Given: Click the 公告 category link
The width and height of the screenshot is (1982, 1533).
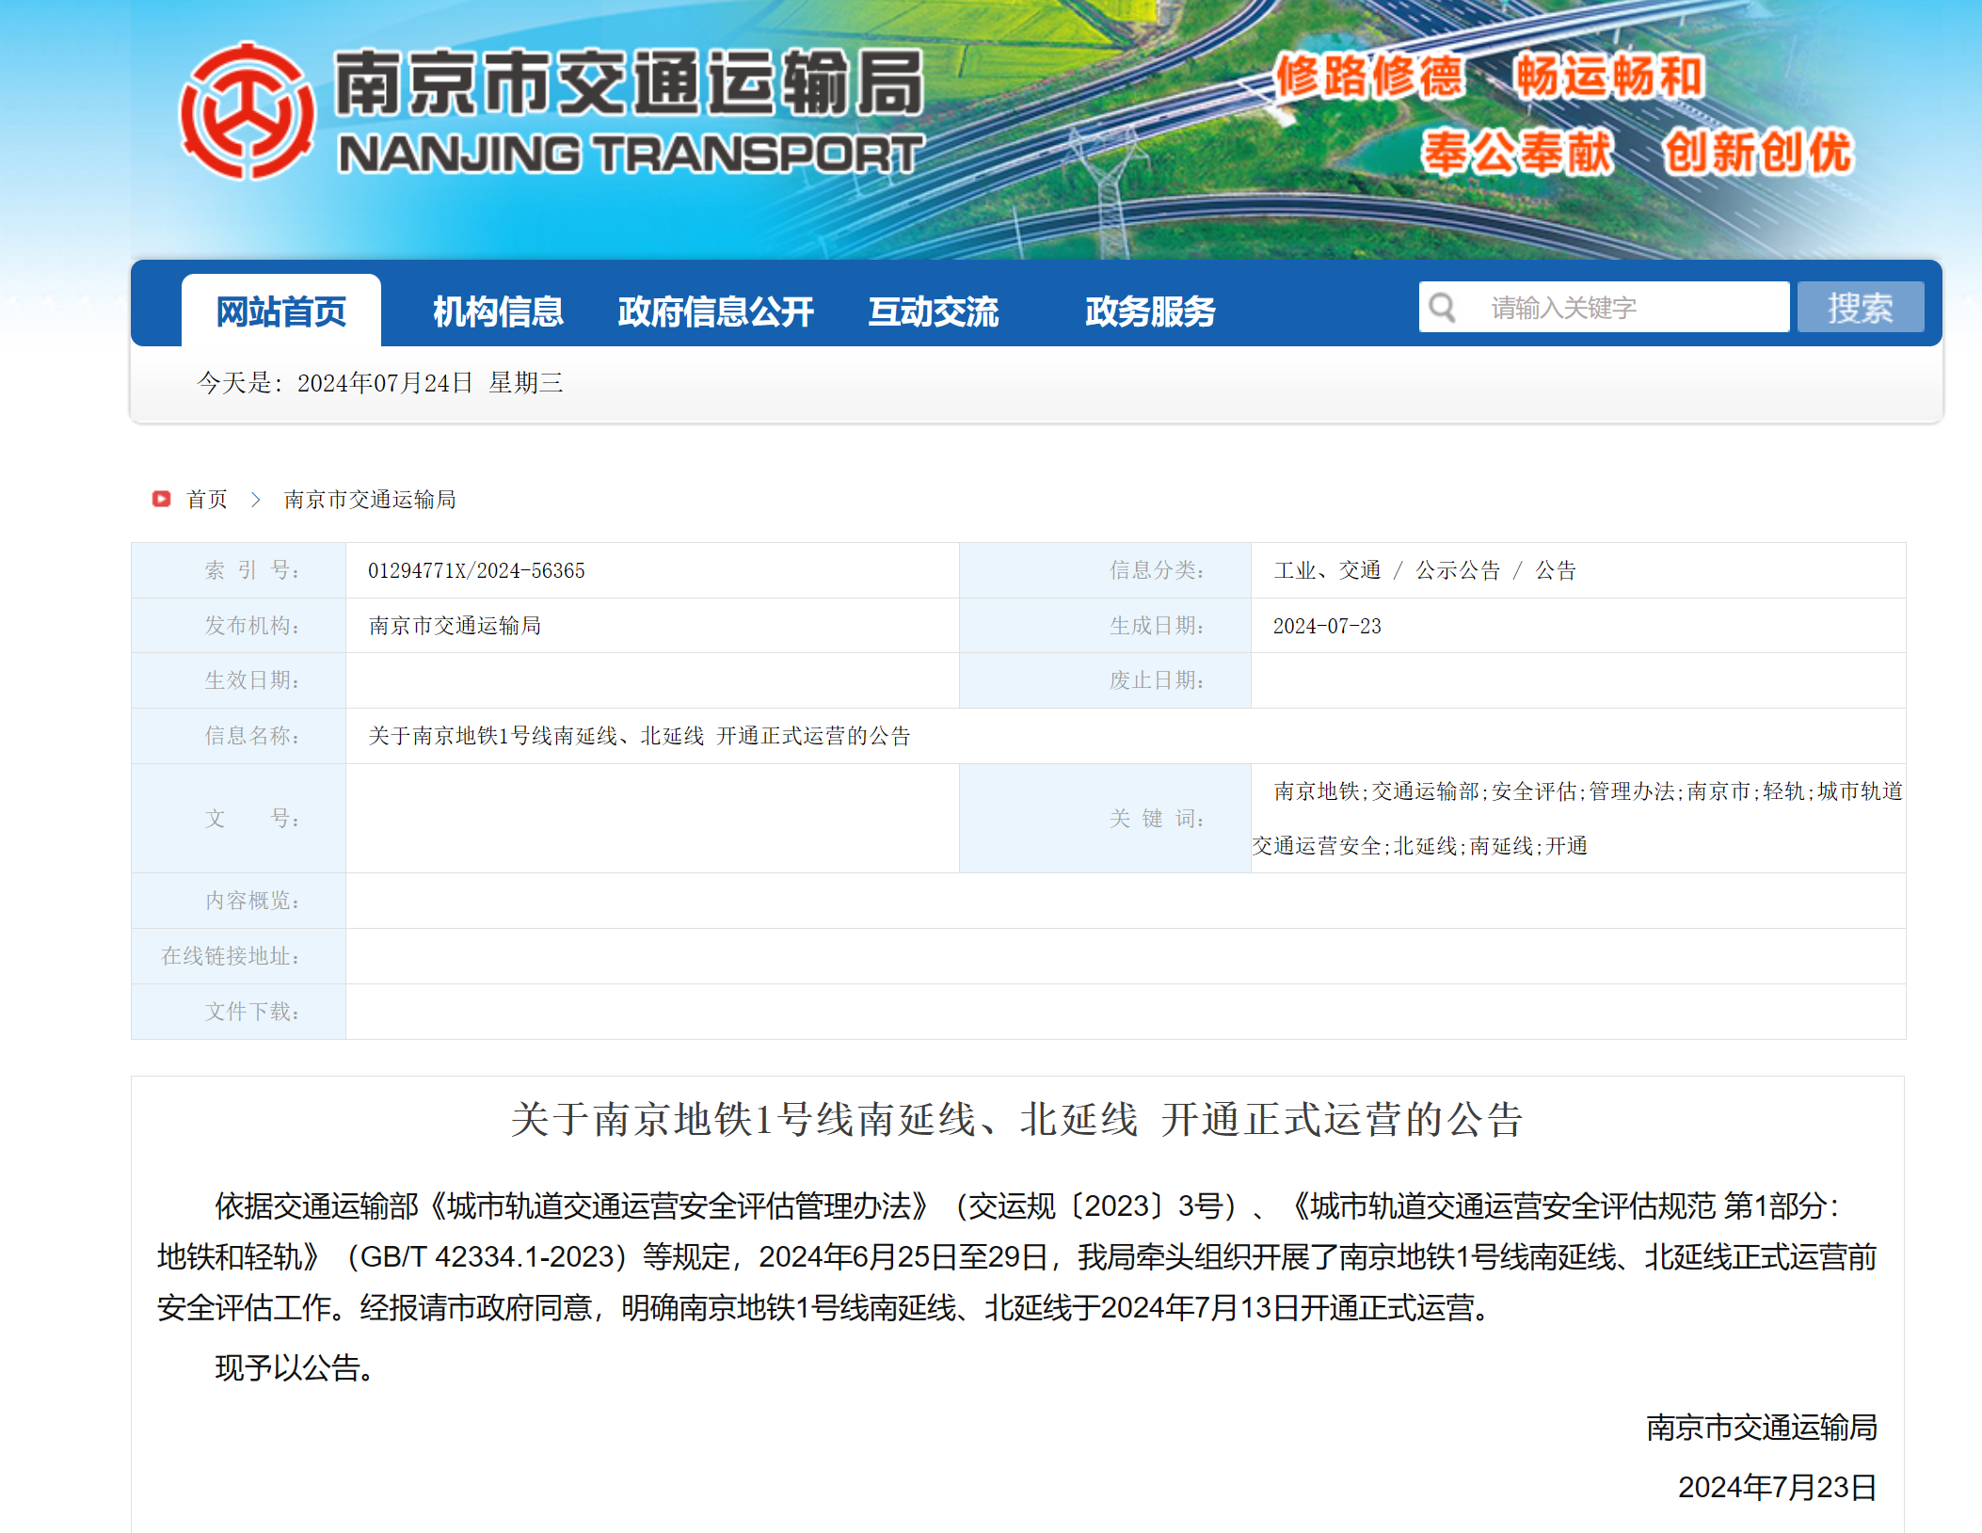Looking at the screenshot, I should pyautogui.click(x=1556, y=570).
